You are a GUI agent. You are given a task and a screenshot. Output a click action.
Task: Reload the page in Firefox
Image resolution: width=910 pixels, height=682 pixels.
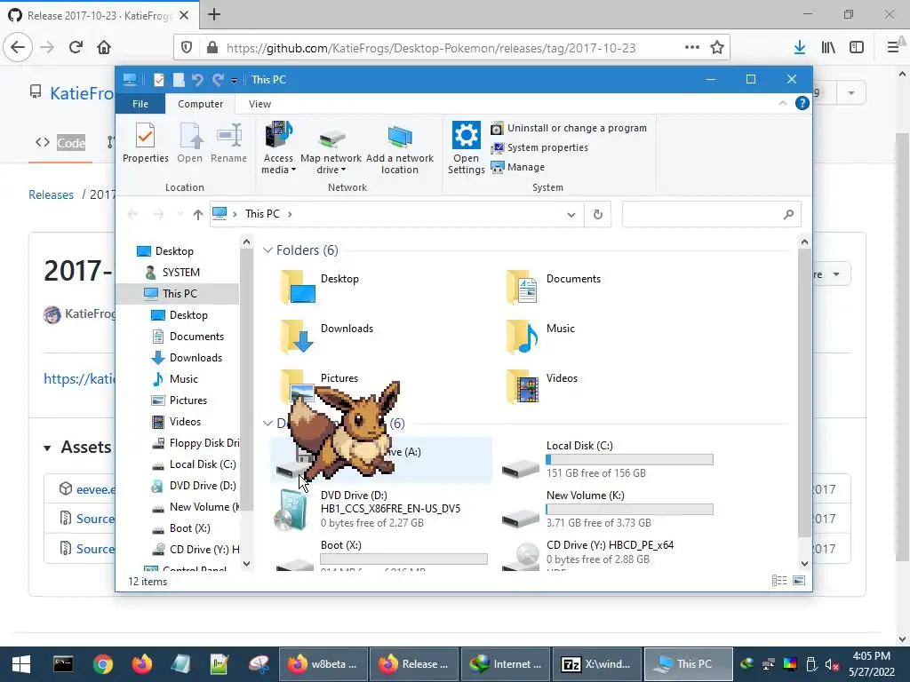[76, 47]
